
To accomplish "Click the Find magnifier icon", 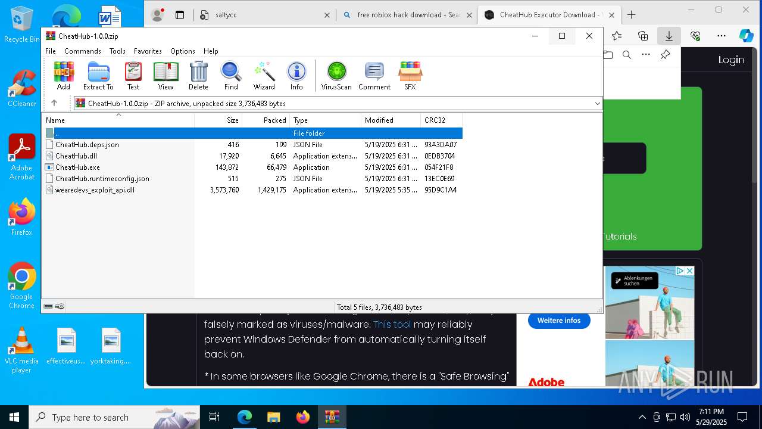I will tap(231, 76).
